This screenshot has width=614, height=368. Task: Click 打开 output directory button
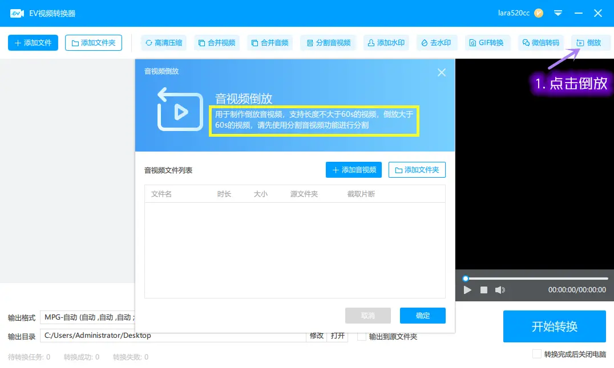337,336
